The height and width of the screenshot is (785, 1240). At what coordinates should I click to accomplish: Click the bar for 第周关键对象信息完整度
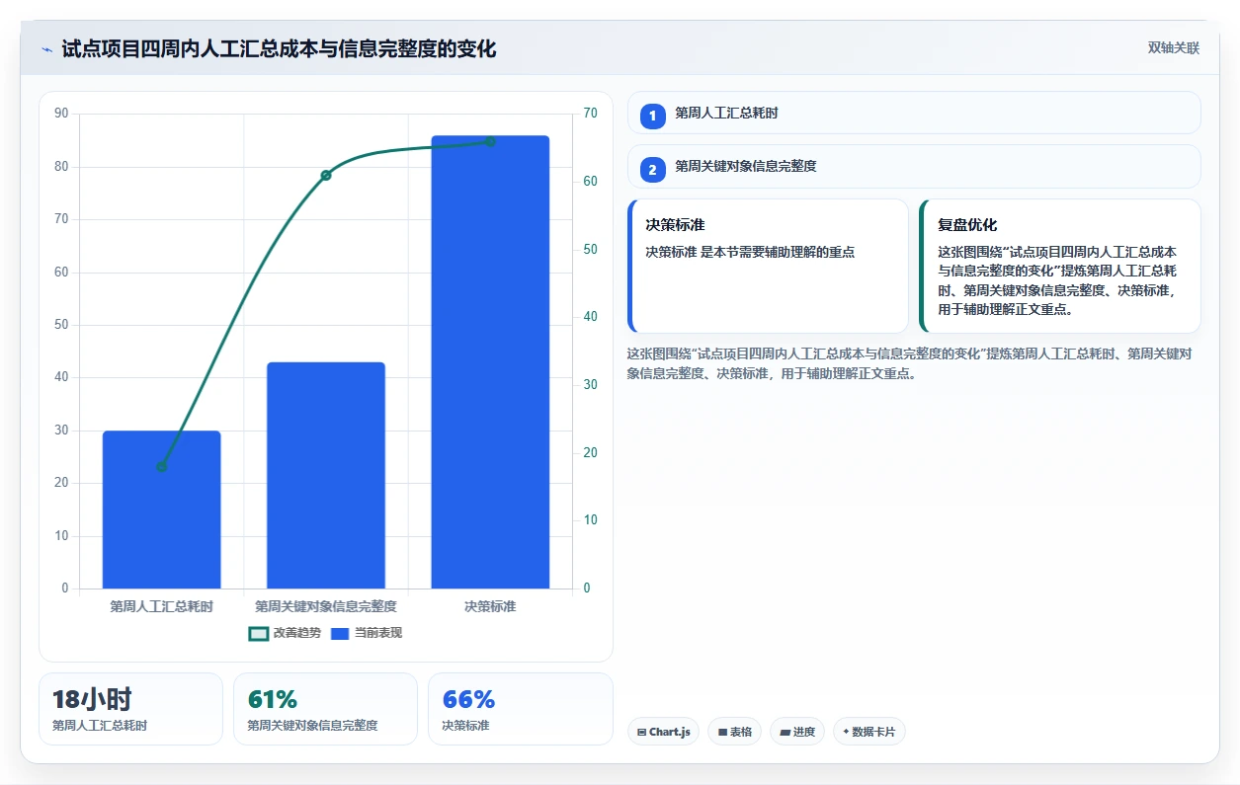[x=326, y=476]
